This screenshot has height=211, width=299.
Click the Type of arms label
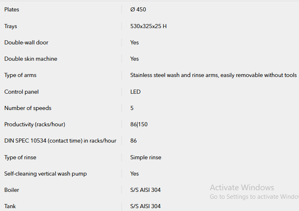pyautogui.click(x=20, y=75)
